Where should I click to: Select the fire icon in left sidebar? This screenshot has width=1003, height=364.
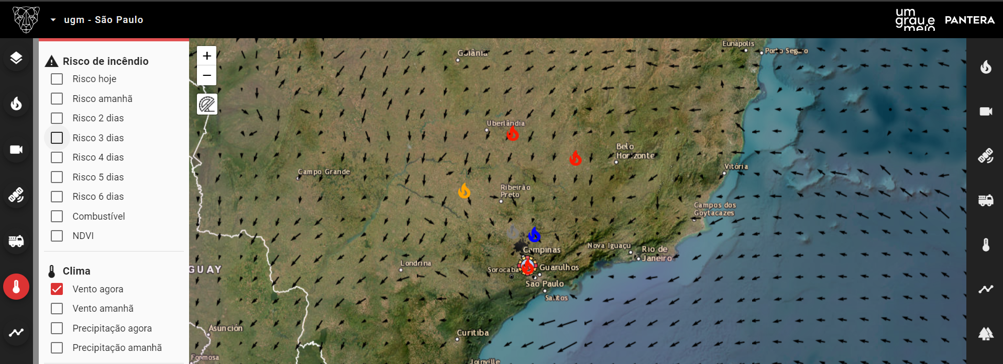click(x=16, y=104)
